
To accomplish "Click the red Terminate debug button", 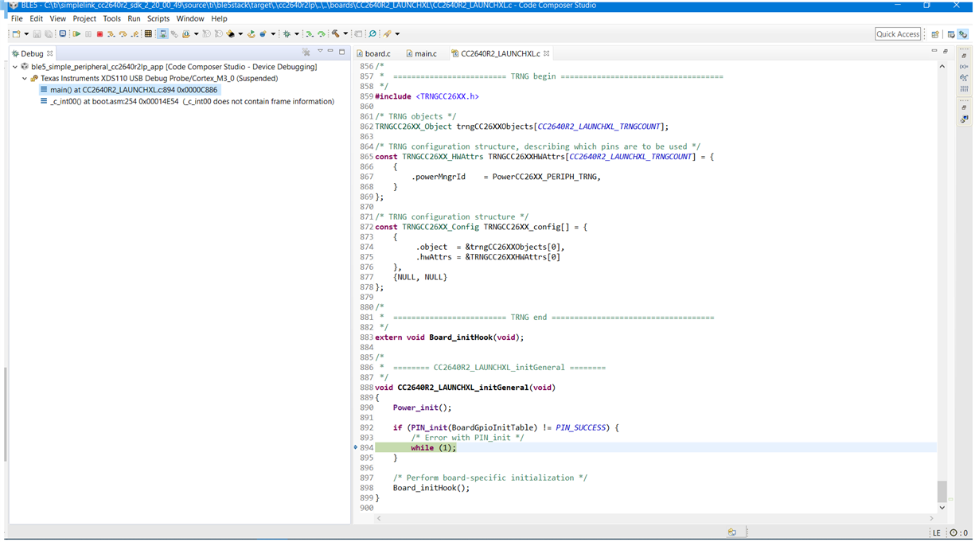I will (x=99, y=34).
